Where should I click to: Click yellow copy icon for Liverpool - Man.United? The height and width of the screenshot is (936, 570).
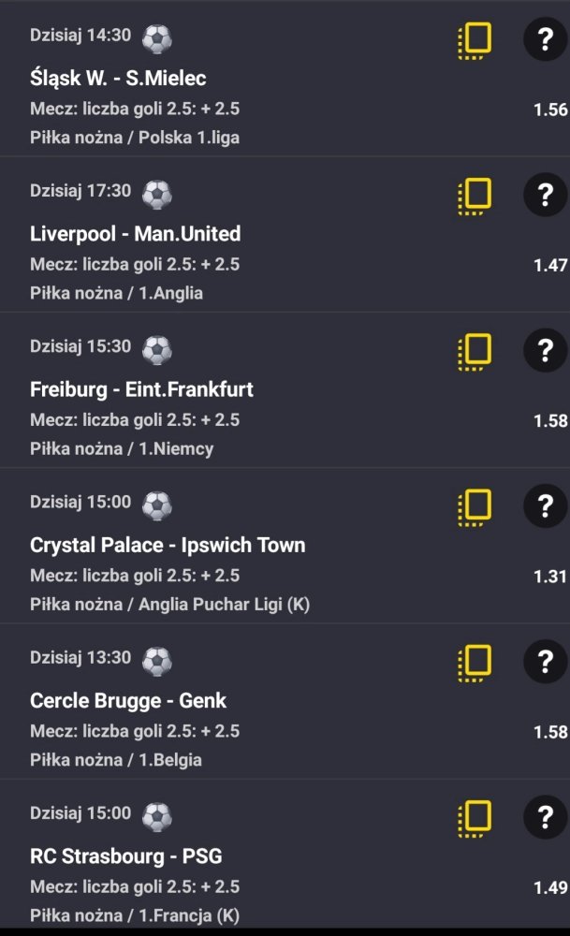(475, 196)
